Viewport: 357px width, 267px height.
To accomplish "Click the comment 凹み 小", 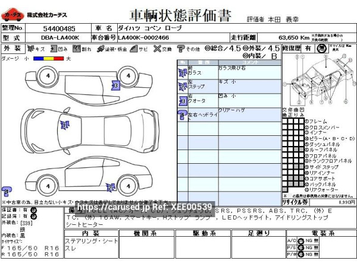I will [227, 96].
